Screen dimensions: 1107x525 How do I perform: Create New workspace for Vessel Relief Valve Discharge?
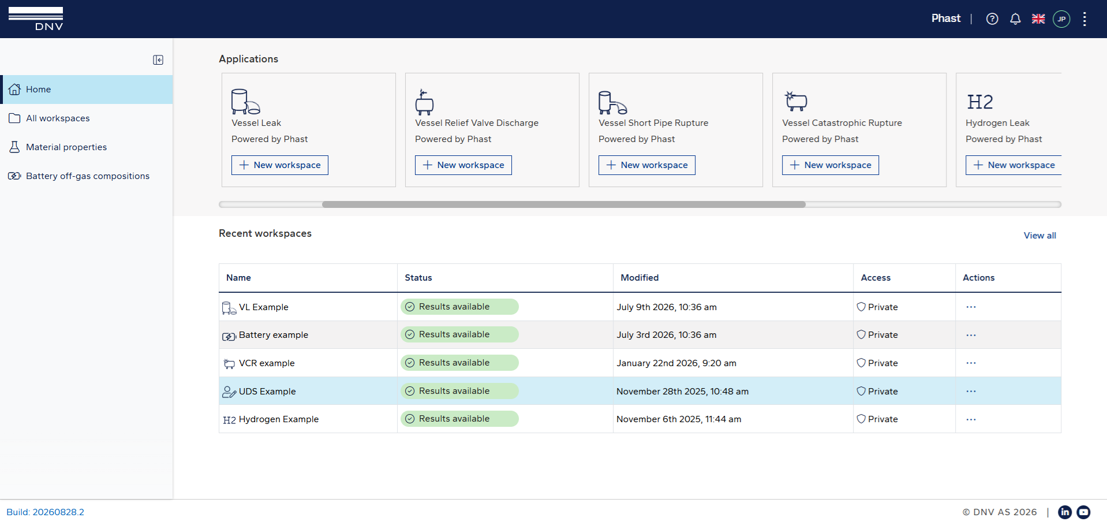[463, 165]
